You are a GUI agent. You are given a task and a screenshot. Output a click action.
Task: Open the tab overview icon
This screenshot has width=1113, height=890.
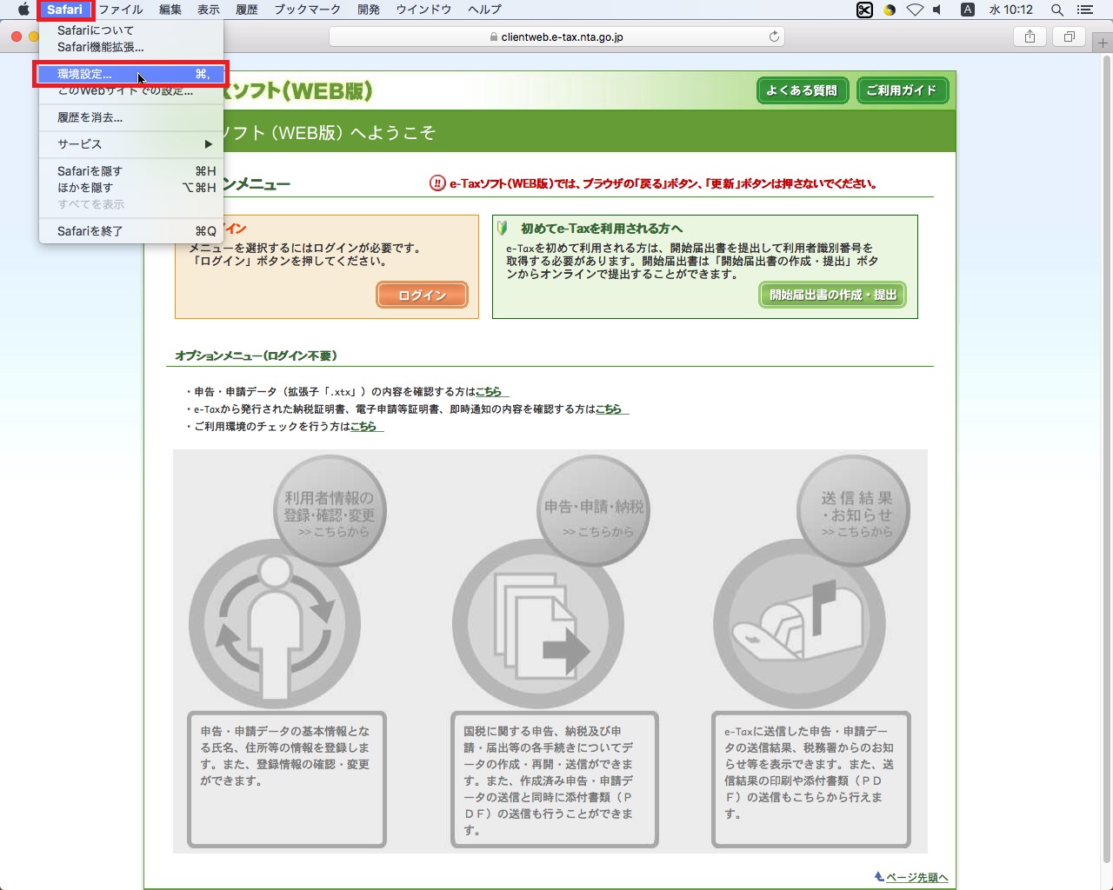[1069, 37]
